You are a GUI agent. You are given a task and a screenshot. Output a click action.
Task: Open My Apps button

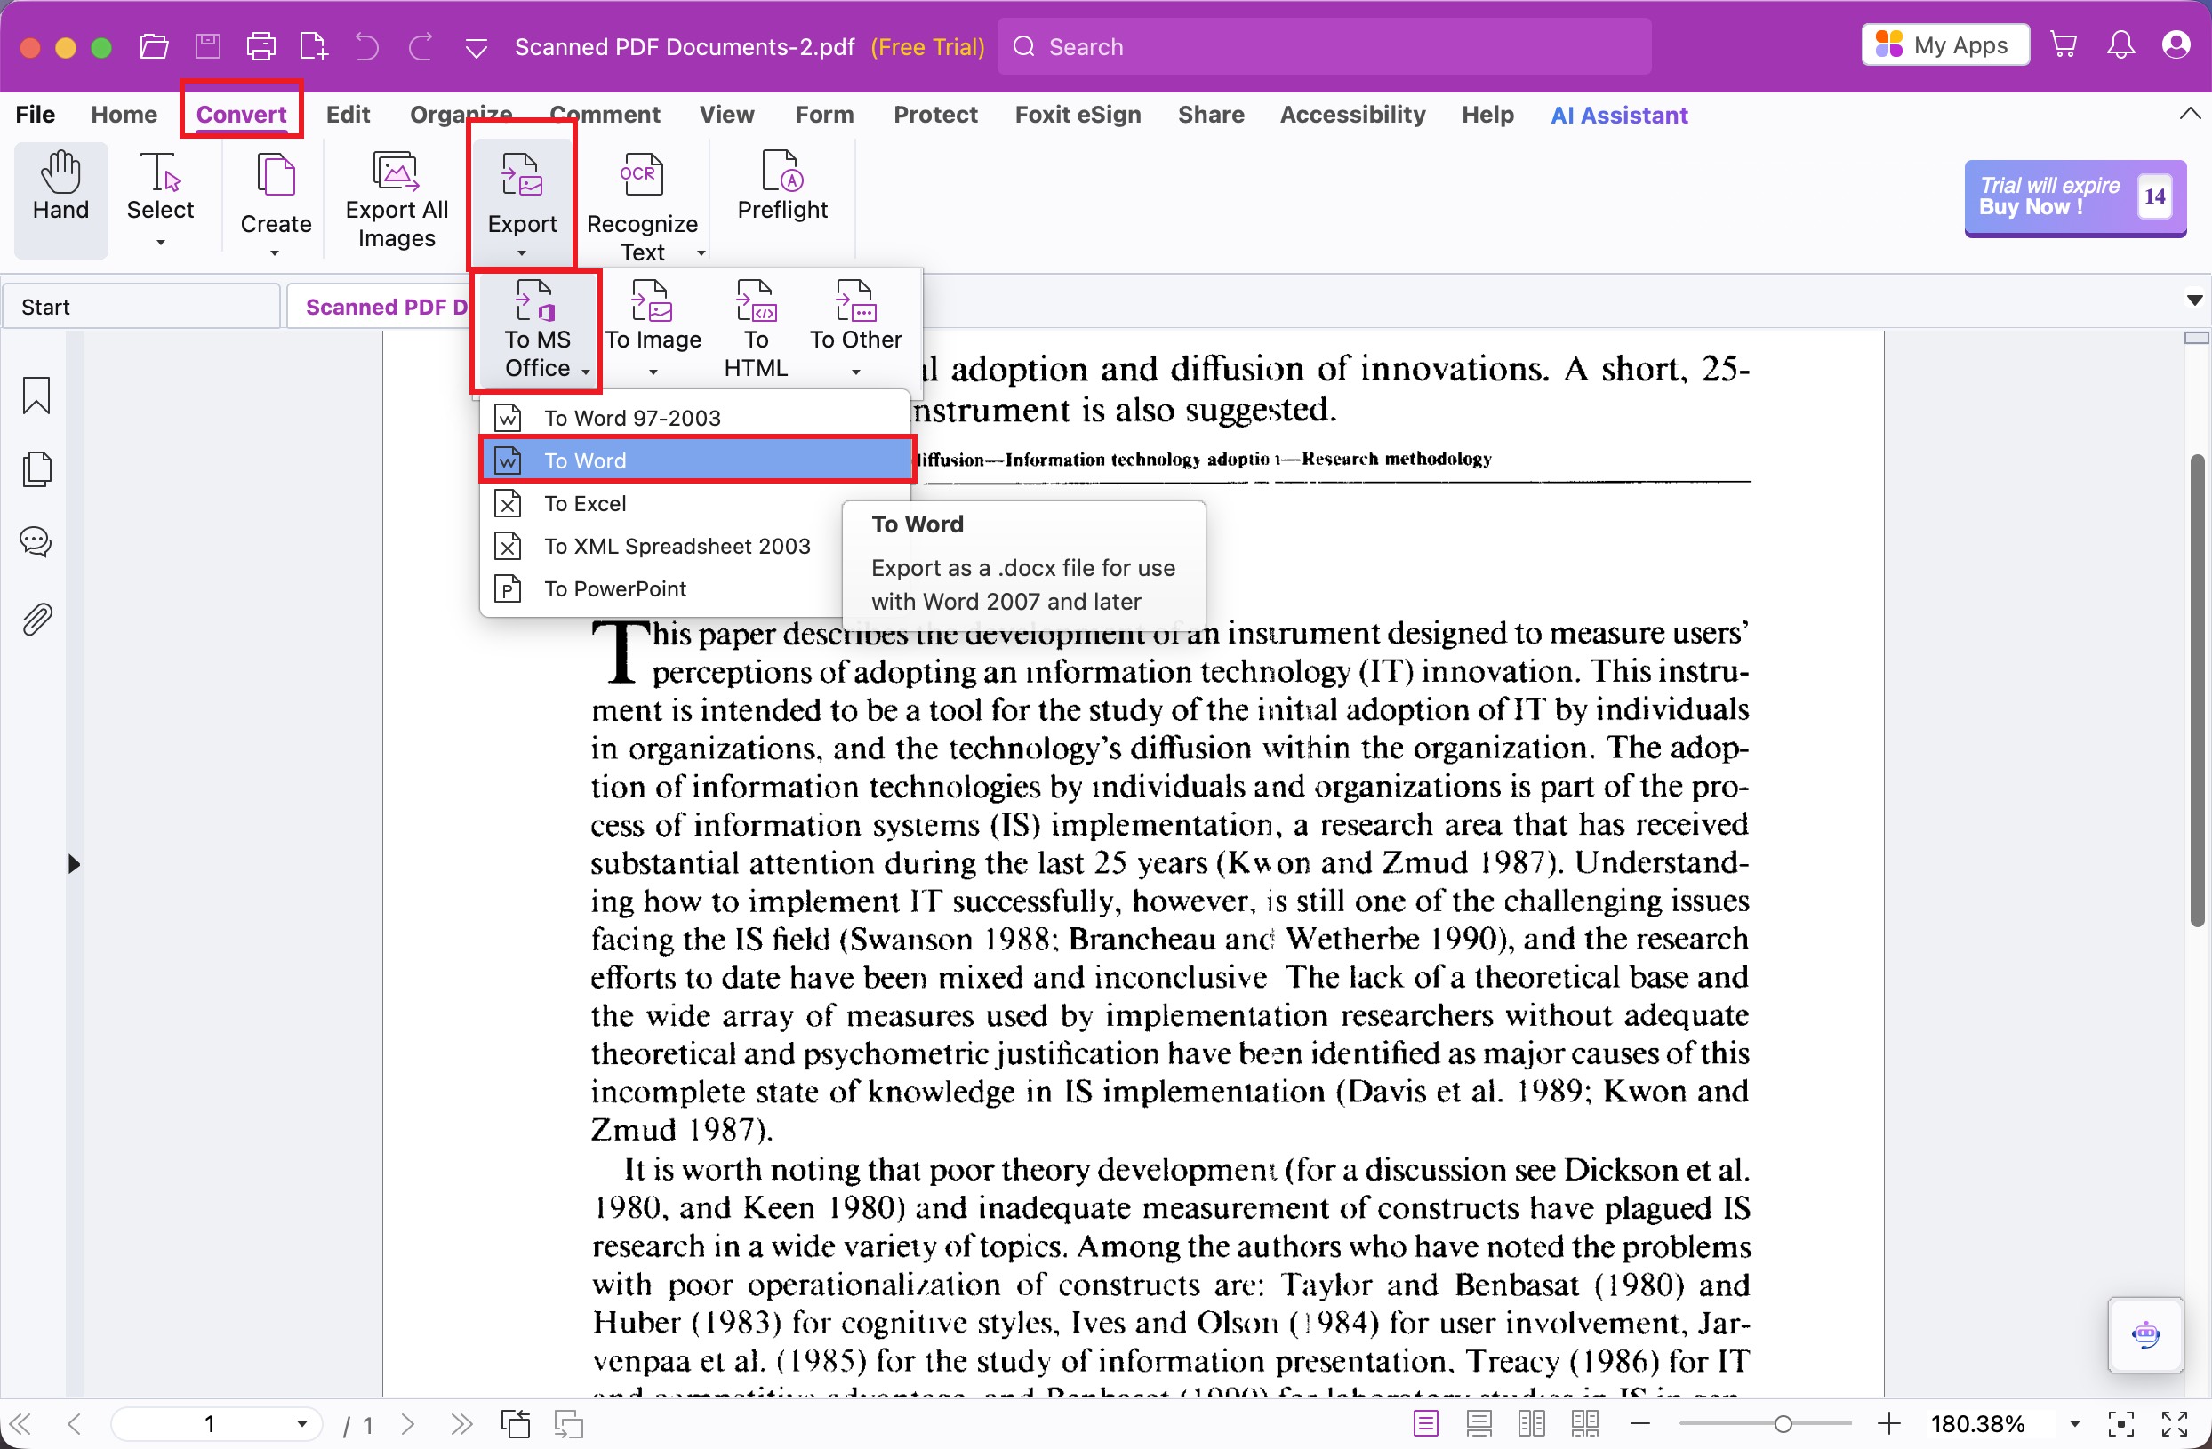click(x=1944, y=44)
